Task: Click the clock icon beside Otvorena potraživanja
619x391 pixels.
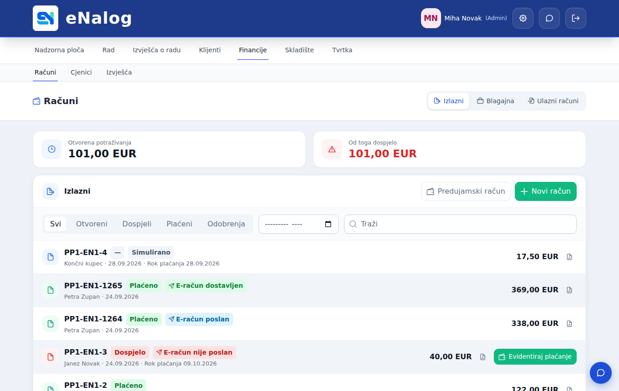Action: (x=51, y=149)
